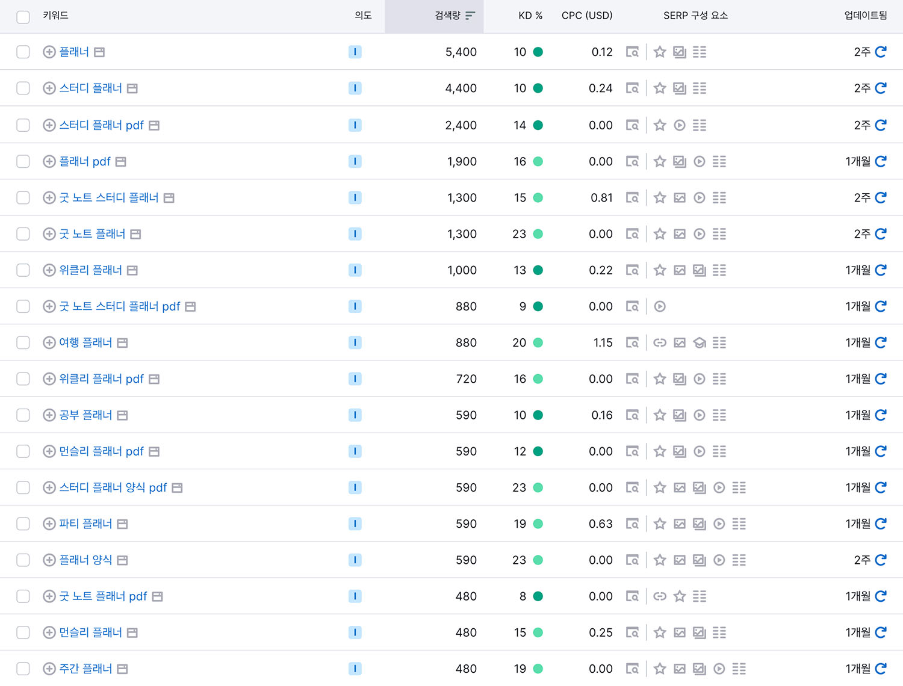
Task: Sort by CPC (USD) column header
Action: [x=587, y=16]
